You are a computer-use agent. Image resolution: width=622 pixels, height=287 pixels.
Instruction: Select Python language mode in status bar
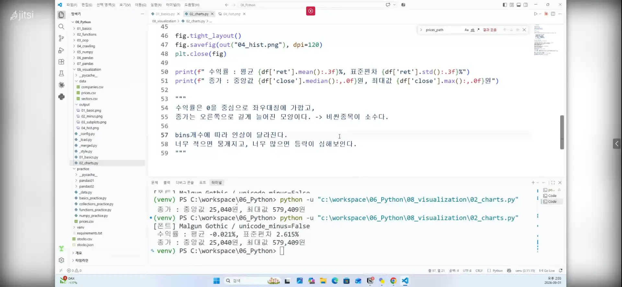498,271
